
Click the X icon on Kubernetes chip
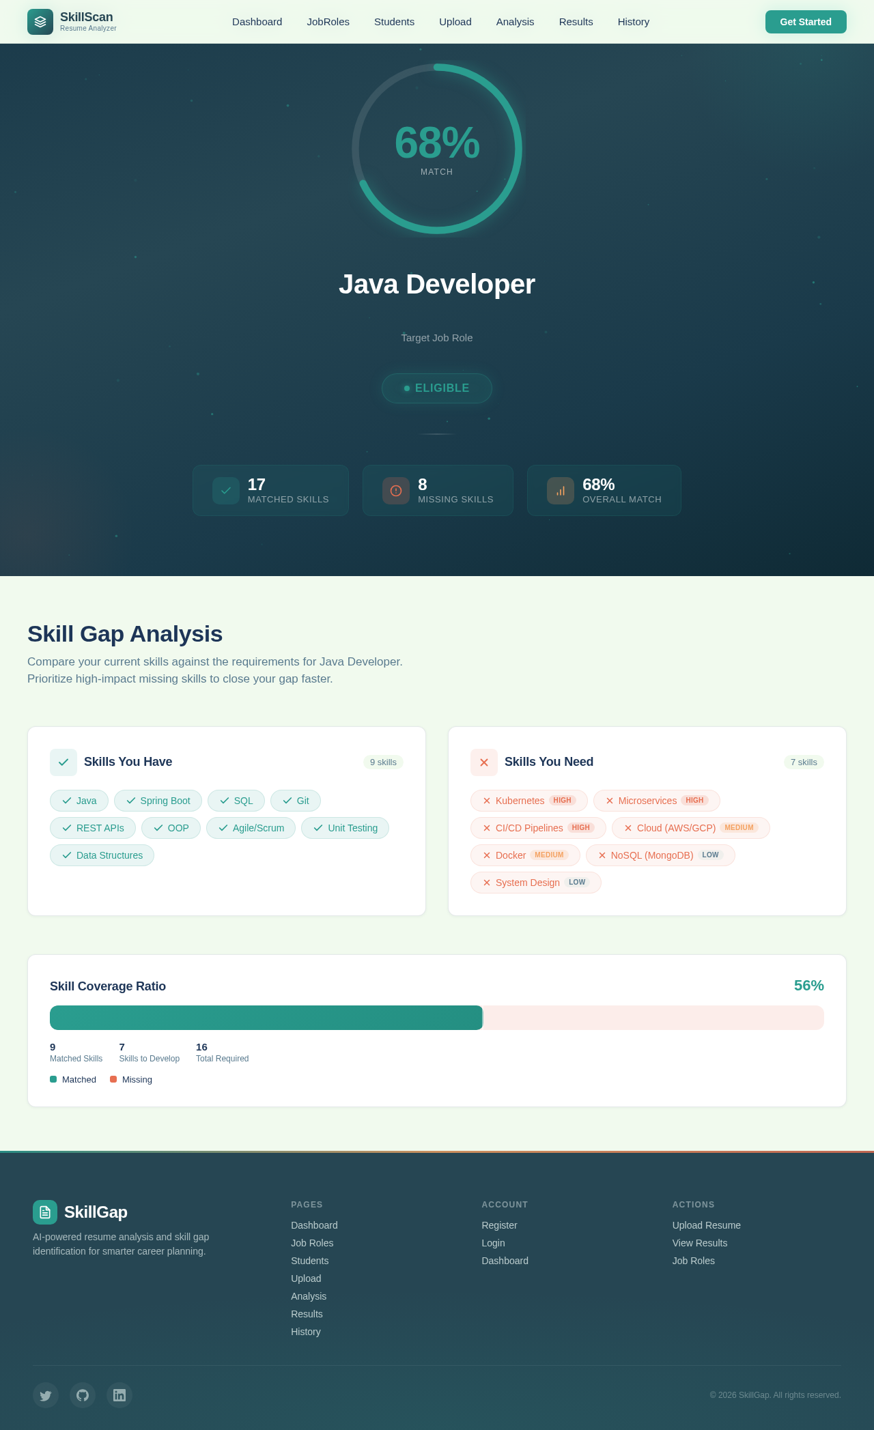click(487, 801)
